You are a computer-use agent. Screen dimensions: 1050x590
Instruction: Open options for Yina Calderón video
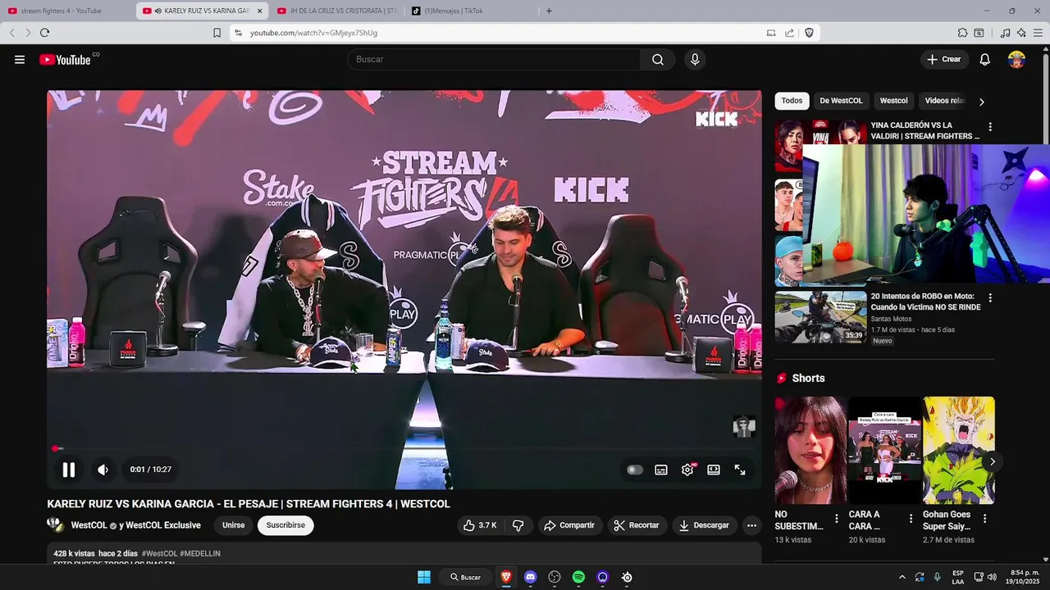point(990,127)
